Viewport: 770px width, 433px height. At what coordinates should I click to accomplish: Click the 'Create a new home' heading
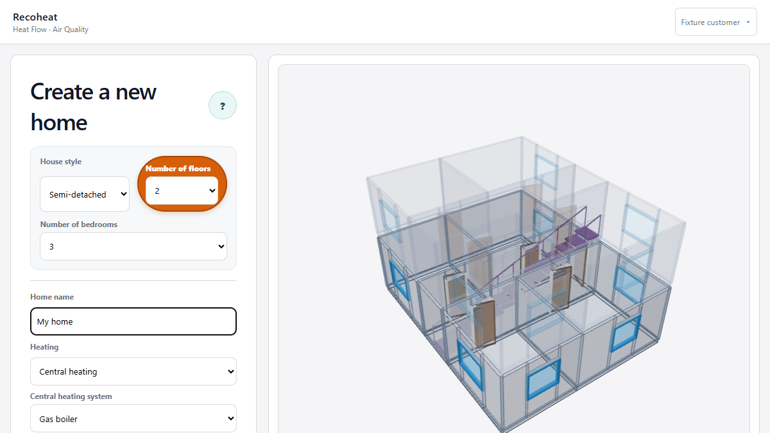click(x=94, y=106)
